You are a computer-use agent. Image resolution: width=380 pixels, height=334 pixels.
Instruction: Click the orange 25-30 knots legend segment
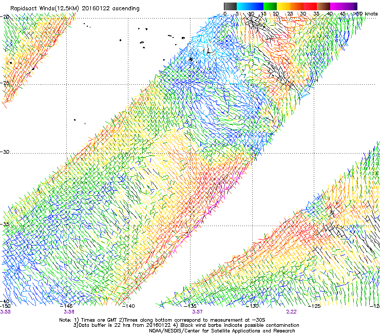[x=297, y=6]
